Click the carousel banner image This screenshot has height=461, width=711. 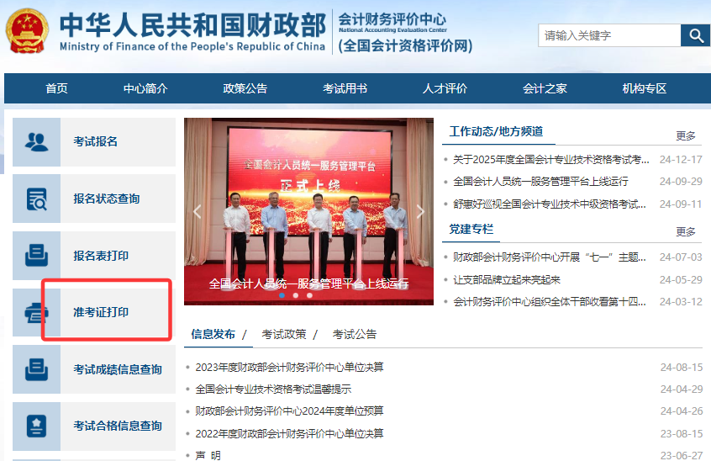click(308, 211)
